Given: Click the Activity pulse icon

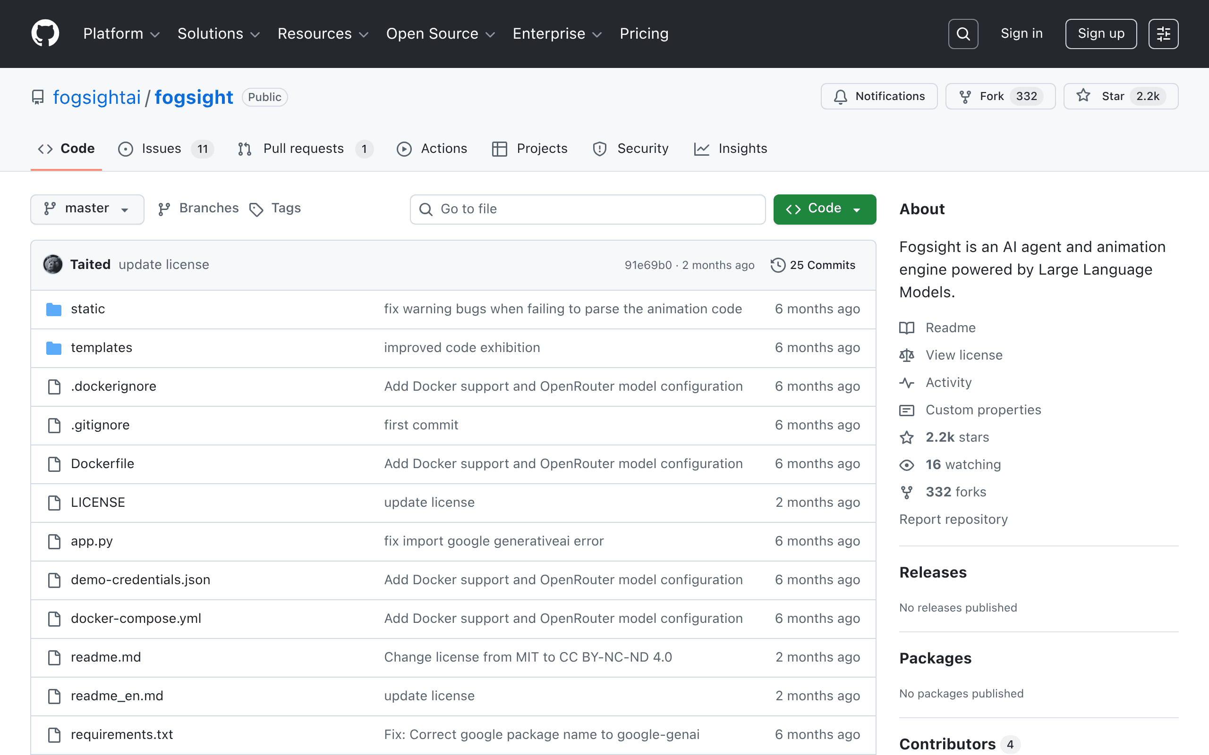Looking at the screenshot, I should [907, 383].
